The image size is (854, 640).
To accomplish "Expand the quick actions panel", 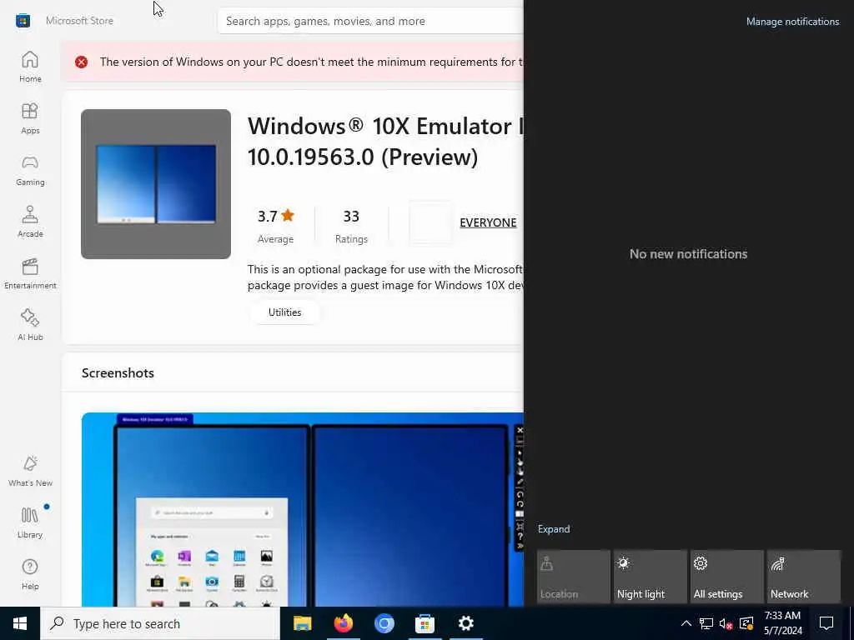I will click(554, 529).
